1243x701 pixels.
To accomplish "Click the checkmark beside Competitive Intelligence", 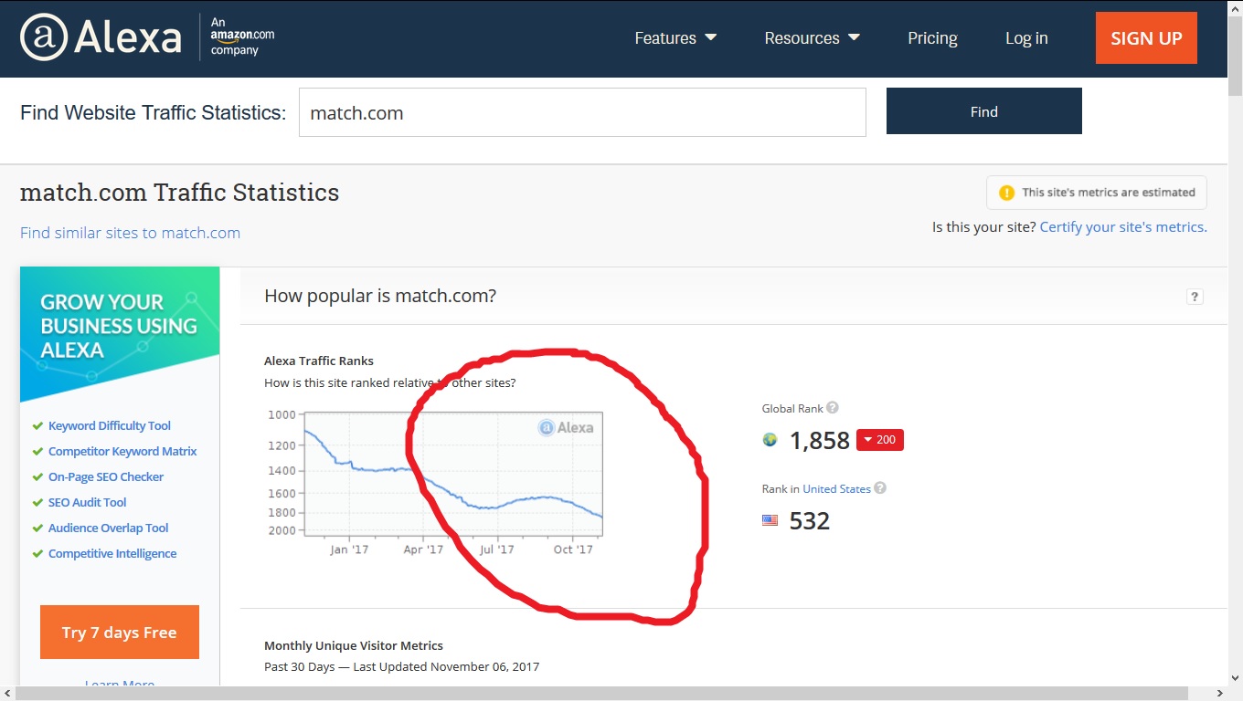I will click(37, 553).
